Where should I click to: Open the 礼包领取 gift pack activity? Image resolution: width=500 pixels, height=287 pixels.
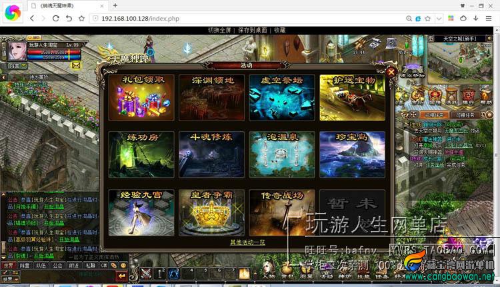141,97
